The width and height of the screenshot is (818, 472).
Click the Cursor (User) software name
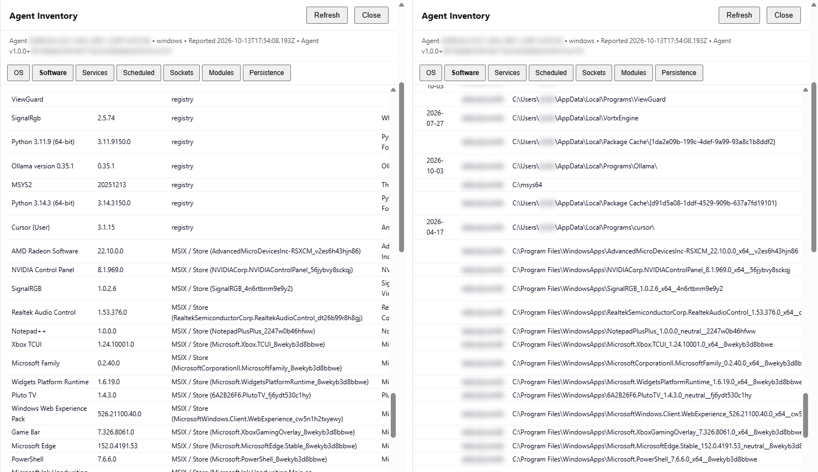(x=30, y=227)
